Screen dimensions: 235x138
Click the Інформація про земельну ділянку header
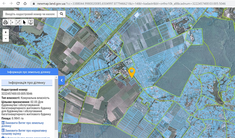pyautogui.click(x=29, y=72)
